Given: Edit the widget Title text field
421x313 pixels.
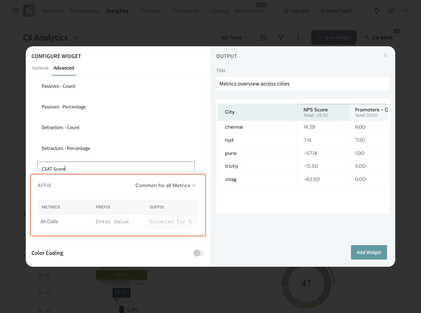Looking at the screenshot, I should (303, 84).
